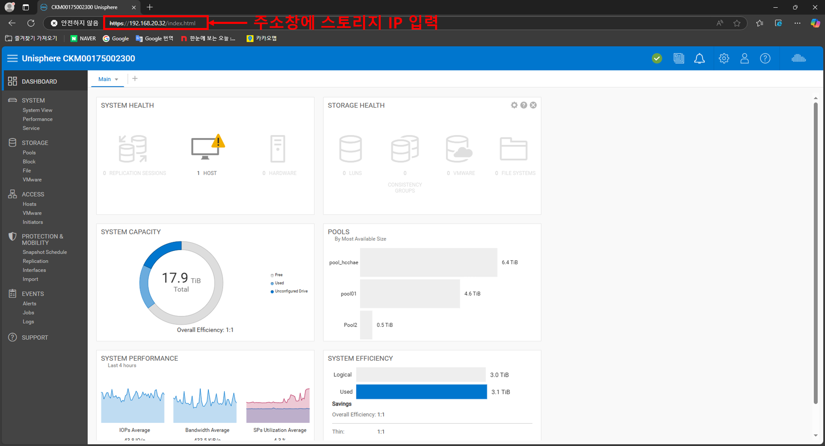Open Hosts under Access

click(x=29, y=204)
